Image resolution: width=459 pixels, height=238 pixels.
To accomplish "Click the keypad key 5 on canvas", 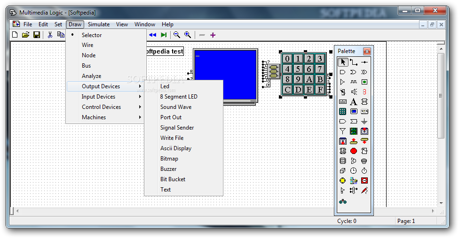I will point(298,69).
